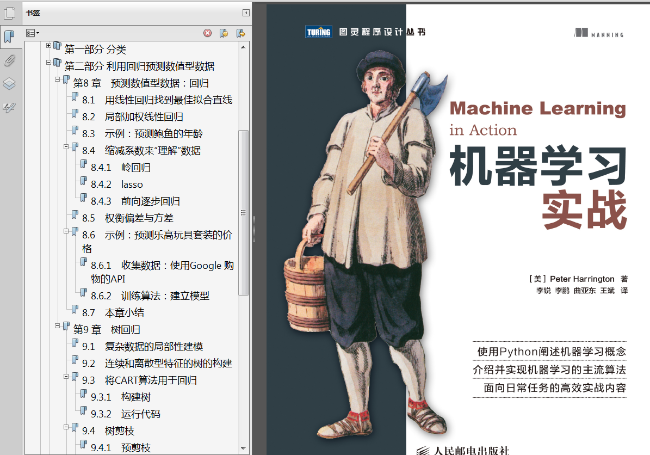Go to bookmark 9.3.2 运行代码
The width and height of the screenshot is (650, 455).
tap(126, 414)
